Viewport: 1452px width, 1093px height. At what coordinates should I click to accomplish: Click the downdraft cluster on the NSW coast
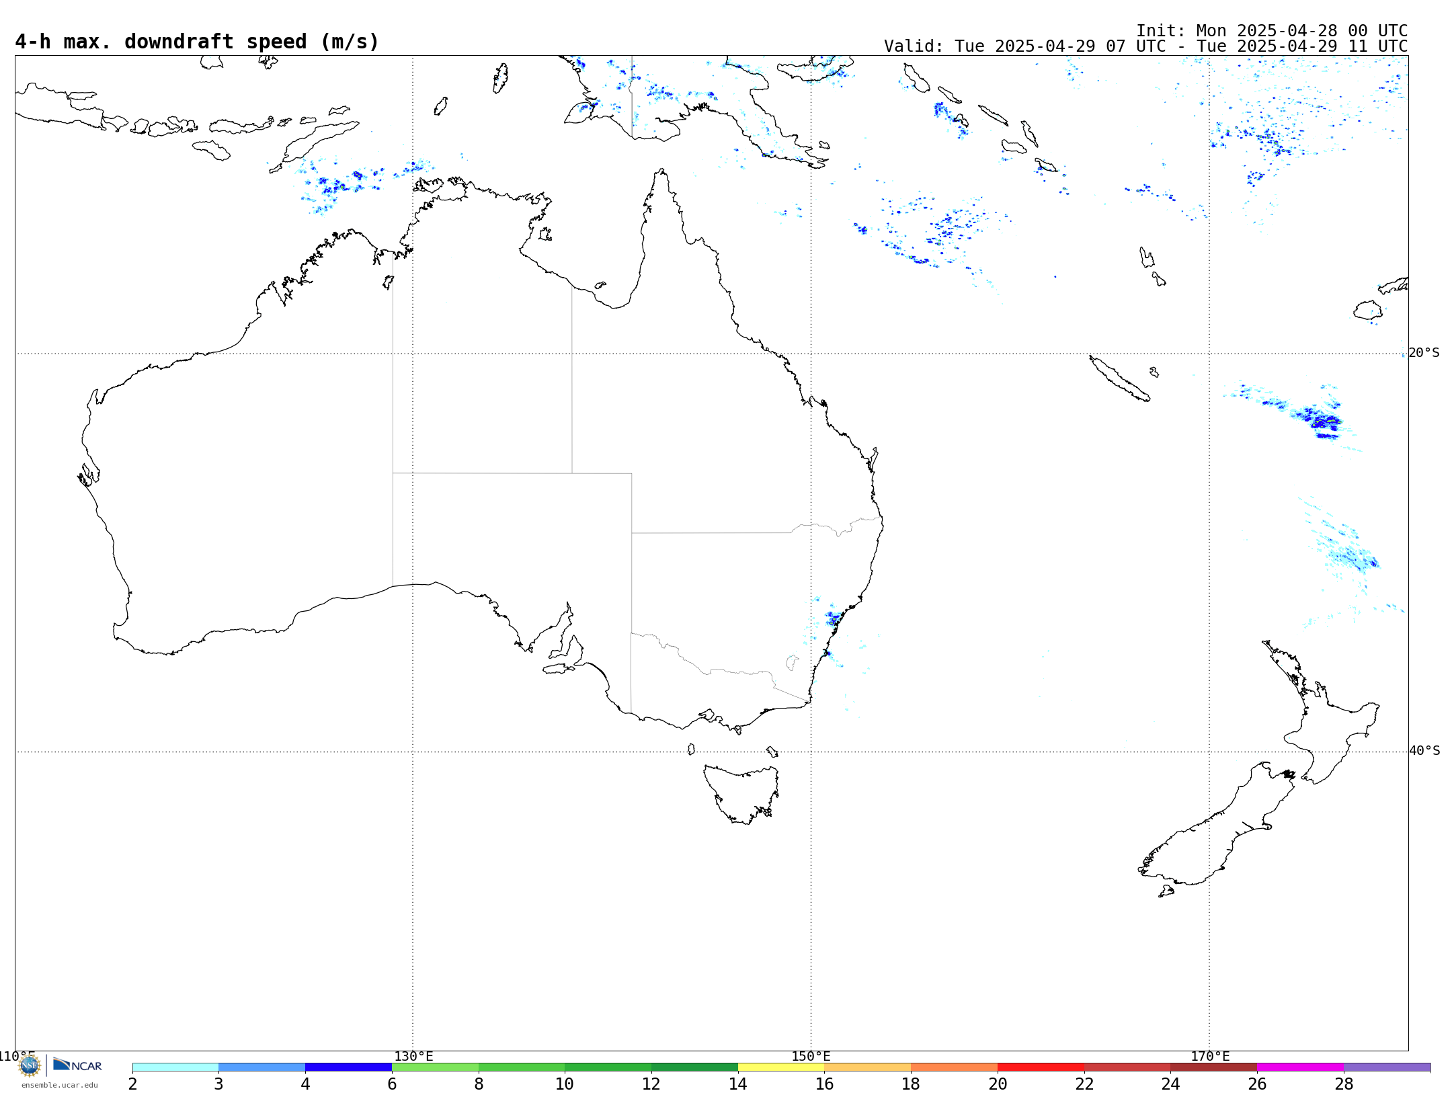(x=832, y=618)
